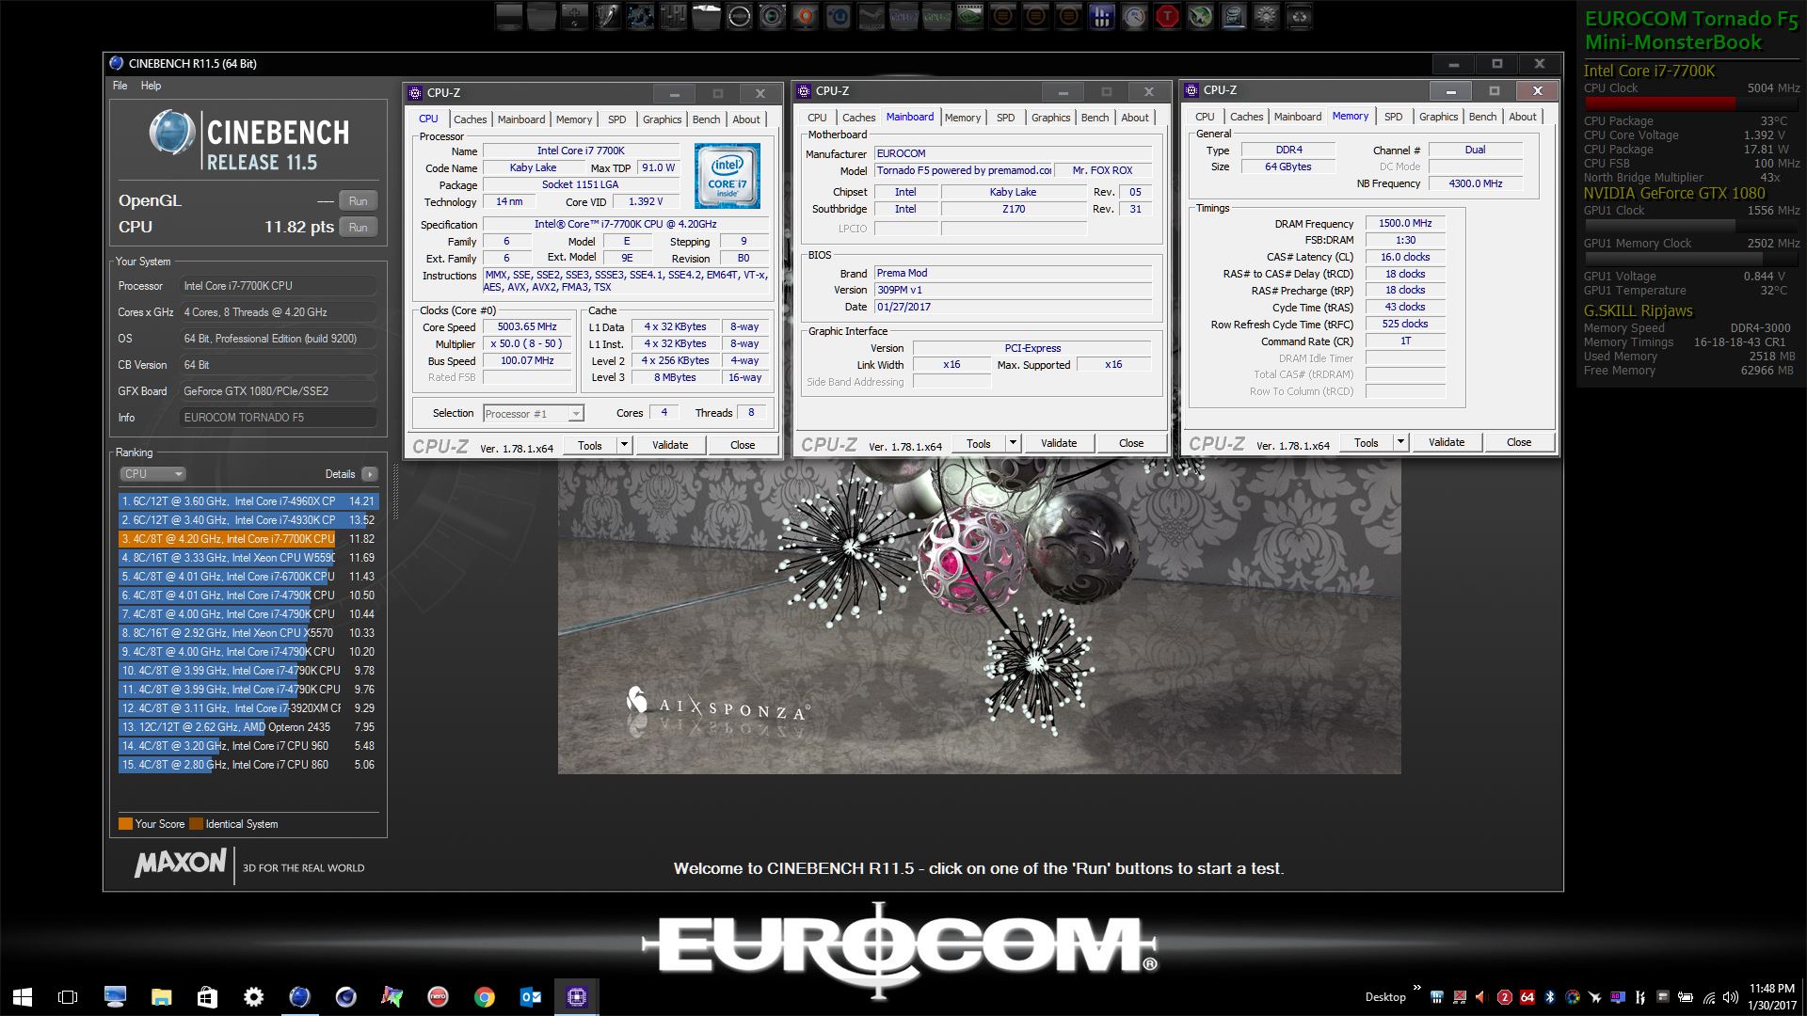Open the volume speaker tray icon
1807x1016 pixels.
1730,997
